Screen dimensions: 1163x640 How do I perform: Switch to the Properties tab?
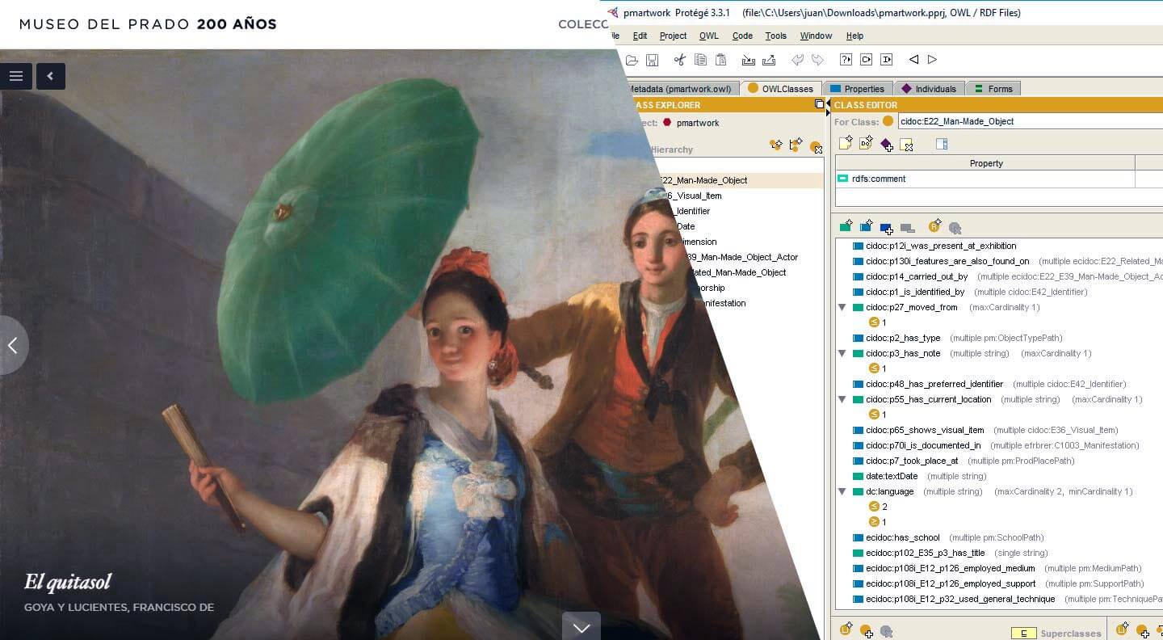coord(857,89)
